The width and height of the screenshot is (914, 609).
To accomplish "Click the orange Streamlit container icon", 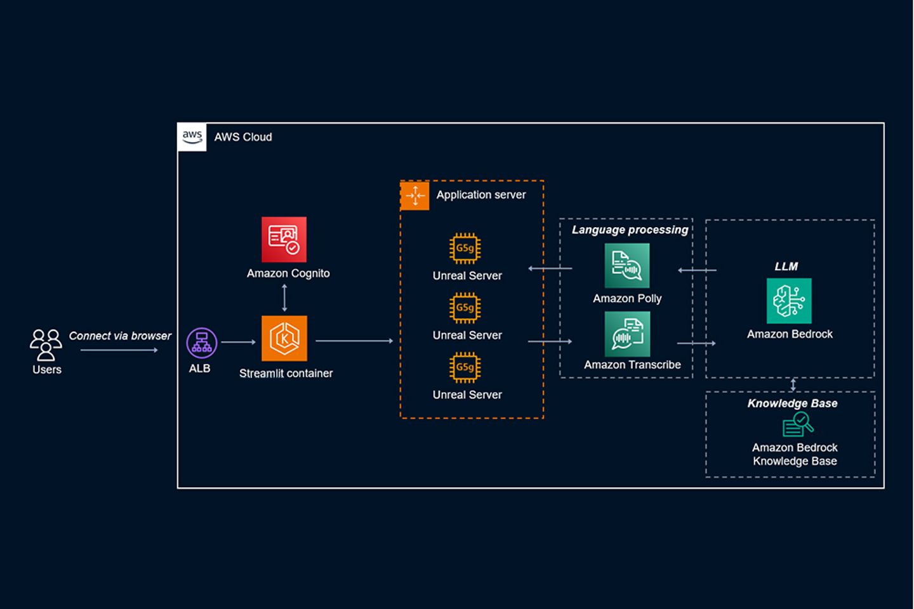I will [284, 338].
